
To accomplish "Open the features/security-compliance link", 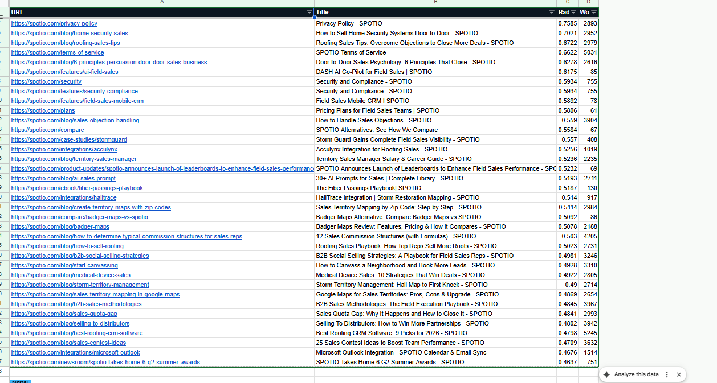I will [74, 91].
